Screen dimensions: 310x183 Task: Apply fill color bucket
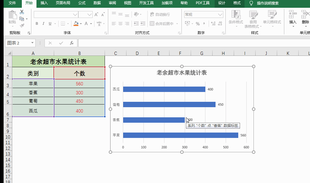(x=76, y=24)
